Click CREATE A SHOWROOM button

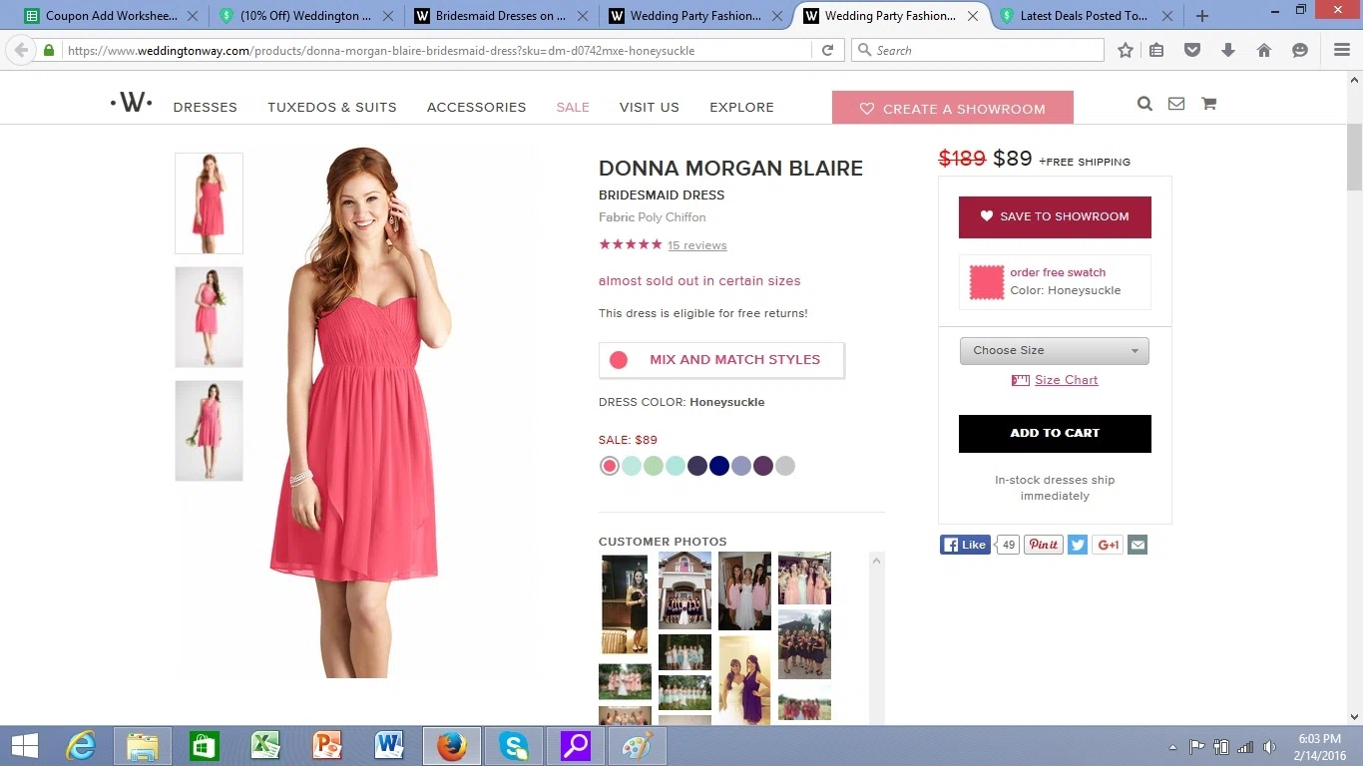click(x=953, y=108)
